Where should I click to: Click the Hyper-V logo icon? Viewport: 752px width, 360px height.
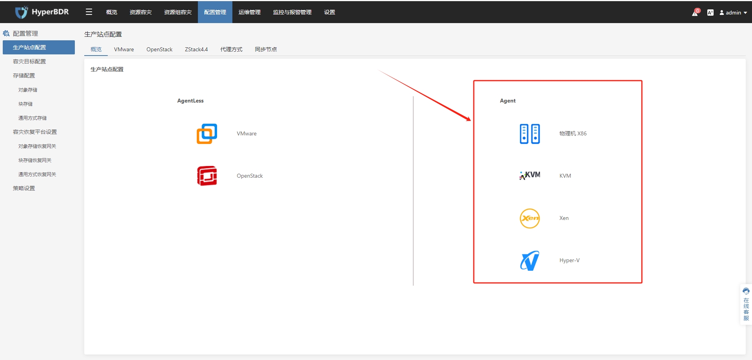coord(530,261)
